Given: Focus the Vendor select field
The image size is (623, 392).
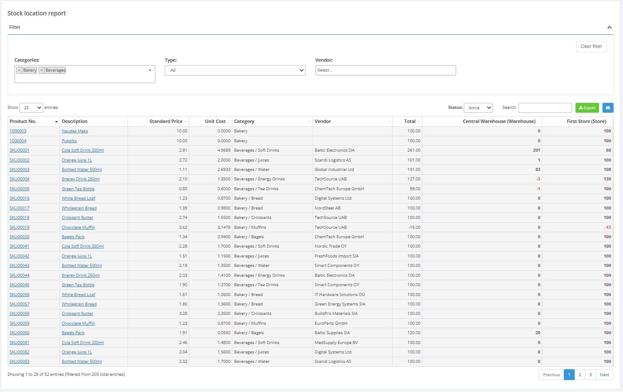Looking at the screenshot, I should 386,70.
